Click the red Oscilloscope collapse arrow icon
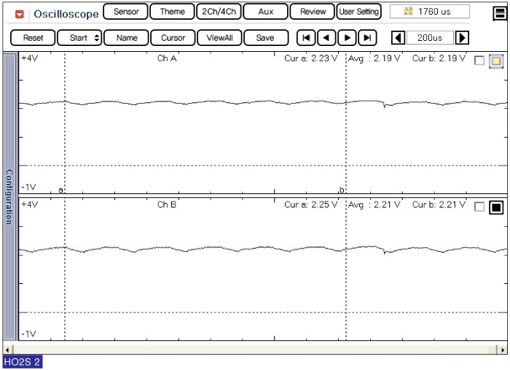The image size is (510, 370). (x=20, y=14)
